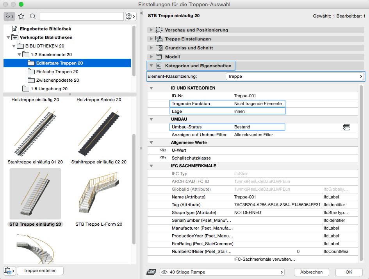Click IFC-Sachmerkmale verwalten link
Viewport: 369px width, 279px height.
pyautogui.click(x=264, y=259)
